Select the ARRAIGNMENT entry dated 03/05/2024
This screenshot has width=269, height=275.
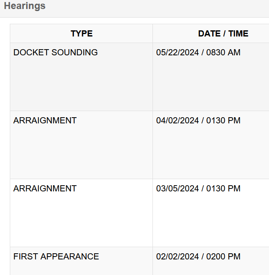point(45,189)
